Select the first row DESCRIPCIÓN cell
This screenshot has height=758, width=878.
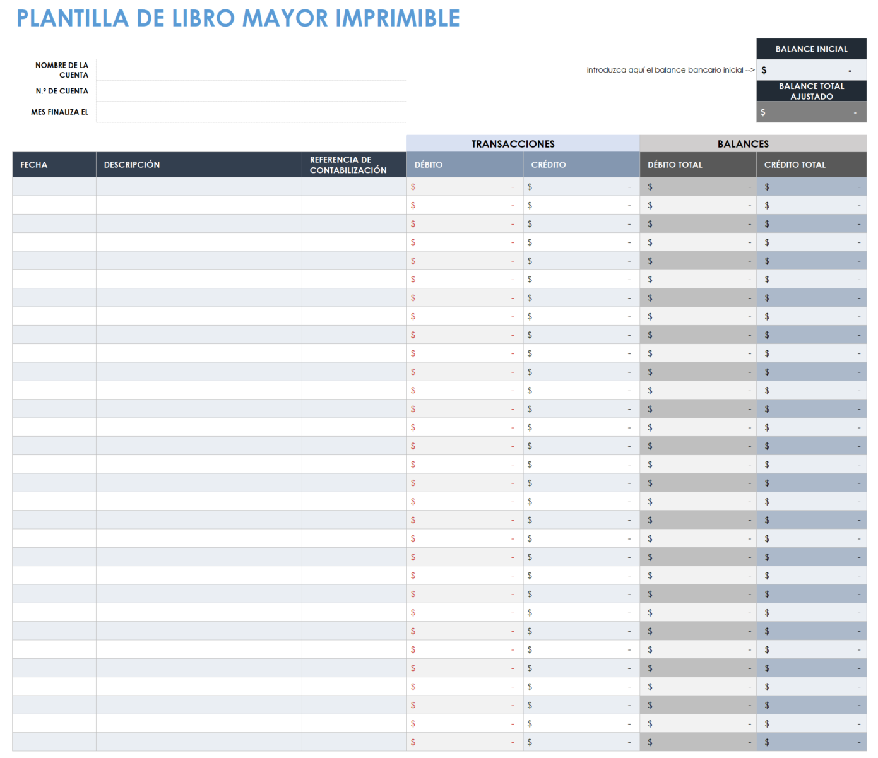pyautogui.click(x=199, y=187)
